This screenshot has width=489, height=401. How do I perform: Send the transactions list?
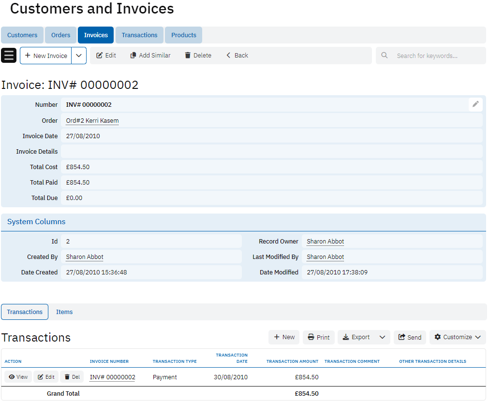tap(410, 337)
